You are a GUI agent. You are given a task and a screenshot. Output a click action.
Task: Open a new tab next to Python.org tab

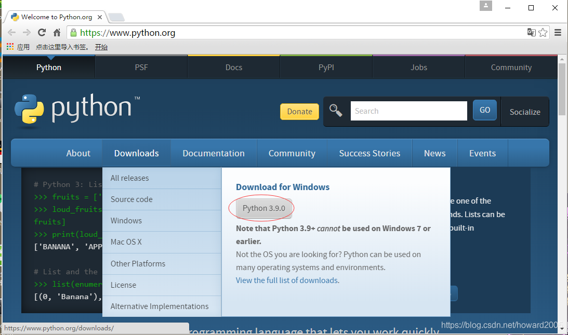click(x=116, y=17)
